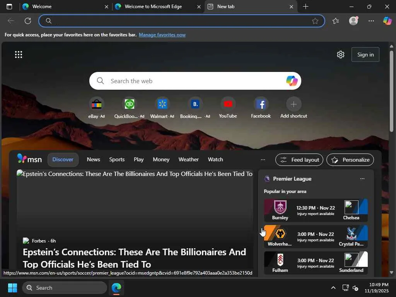Open Edge Settings and more menu
The width and height of the screenshot is (396, 297).
(x=371, y=21)
